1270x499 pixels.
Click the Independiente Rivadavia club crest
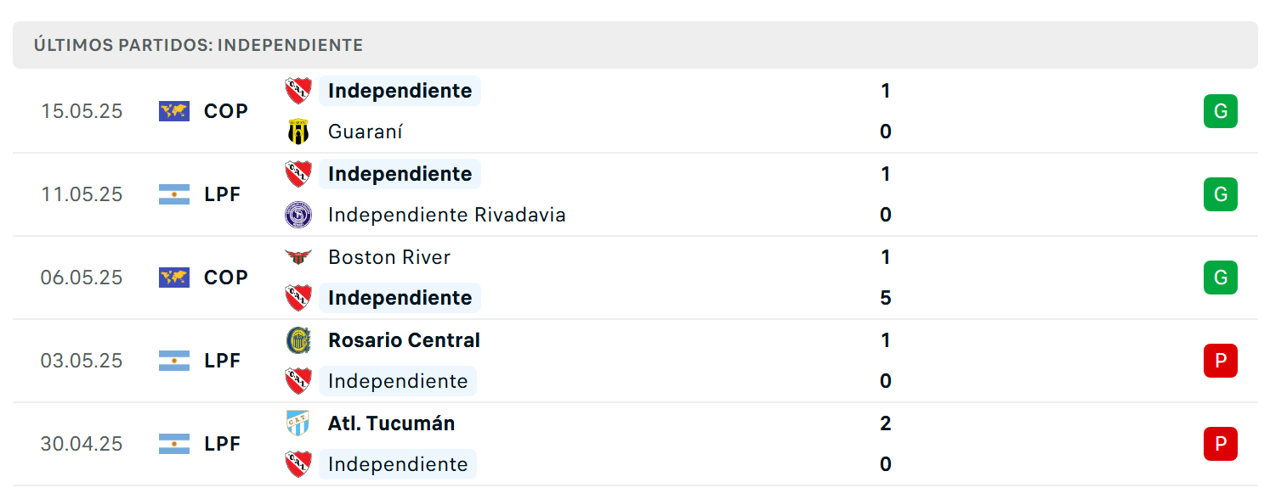298,215
